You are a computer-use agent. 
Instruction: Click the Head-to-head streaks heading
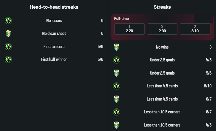pos(54,7)
